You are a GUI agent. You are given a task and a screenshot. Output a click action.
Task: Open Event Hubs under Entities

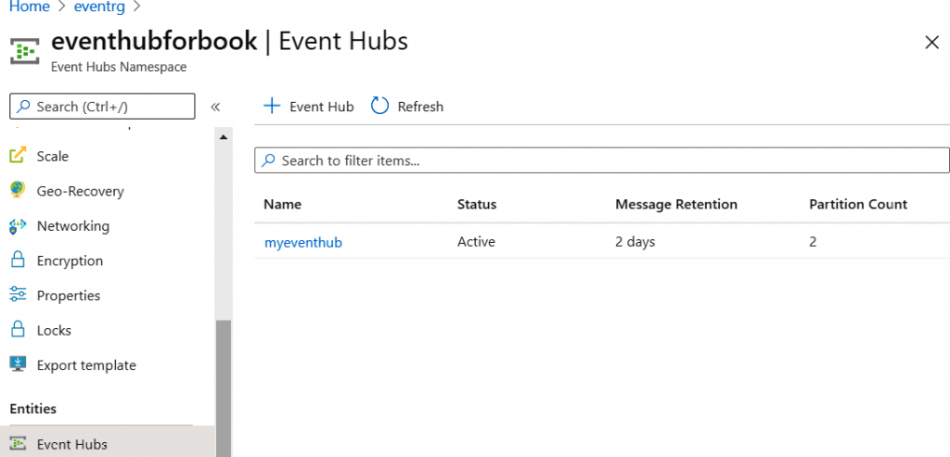click(x=71, y=444)
